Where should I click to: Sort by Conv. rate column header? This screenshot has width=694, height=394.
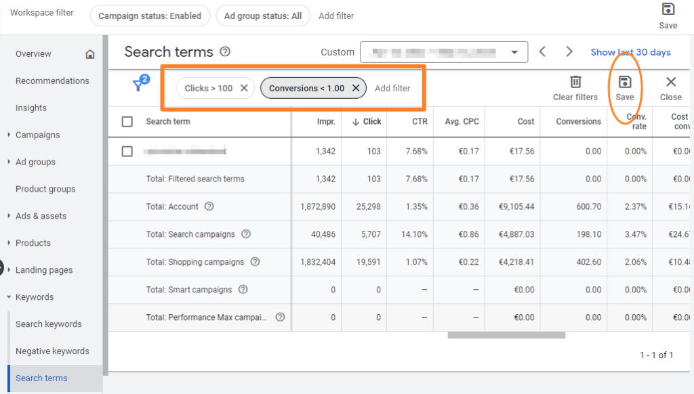click(x=636, y=122)
